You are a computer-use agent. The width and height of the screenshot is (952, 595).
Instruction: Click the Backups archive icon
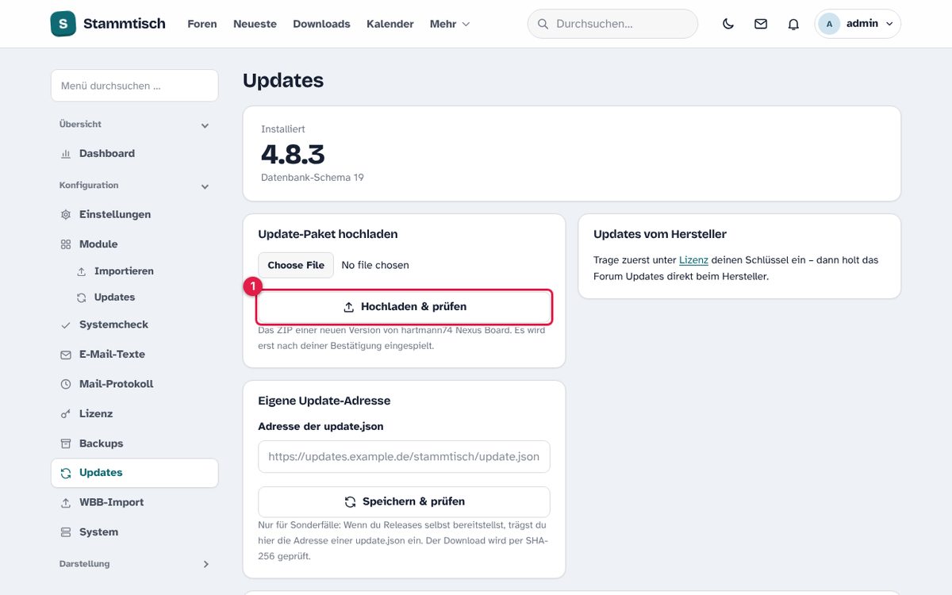point(66,443)
